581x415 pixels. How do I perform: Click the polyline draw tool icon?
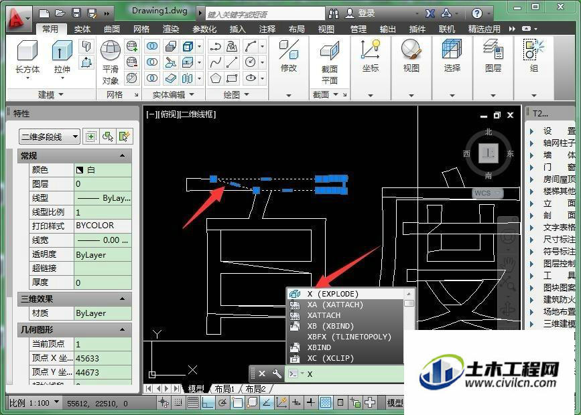pos(216,46)
